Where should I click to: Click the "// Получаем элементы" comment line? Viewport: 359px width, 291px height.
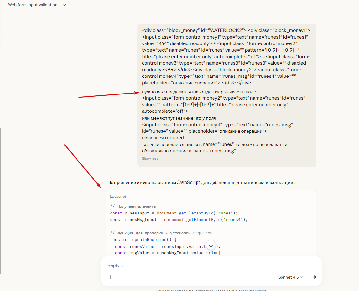point(133,206)
